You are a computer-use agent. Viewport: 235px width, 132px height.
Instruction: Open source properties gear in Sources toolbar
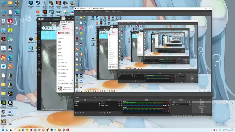(x=105, y=113)
